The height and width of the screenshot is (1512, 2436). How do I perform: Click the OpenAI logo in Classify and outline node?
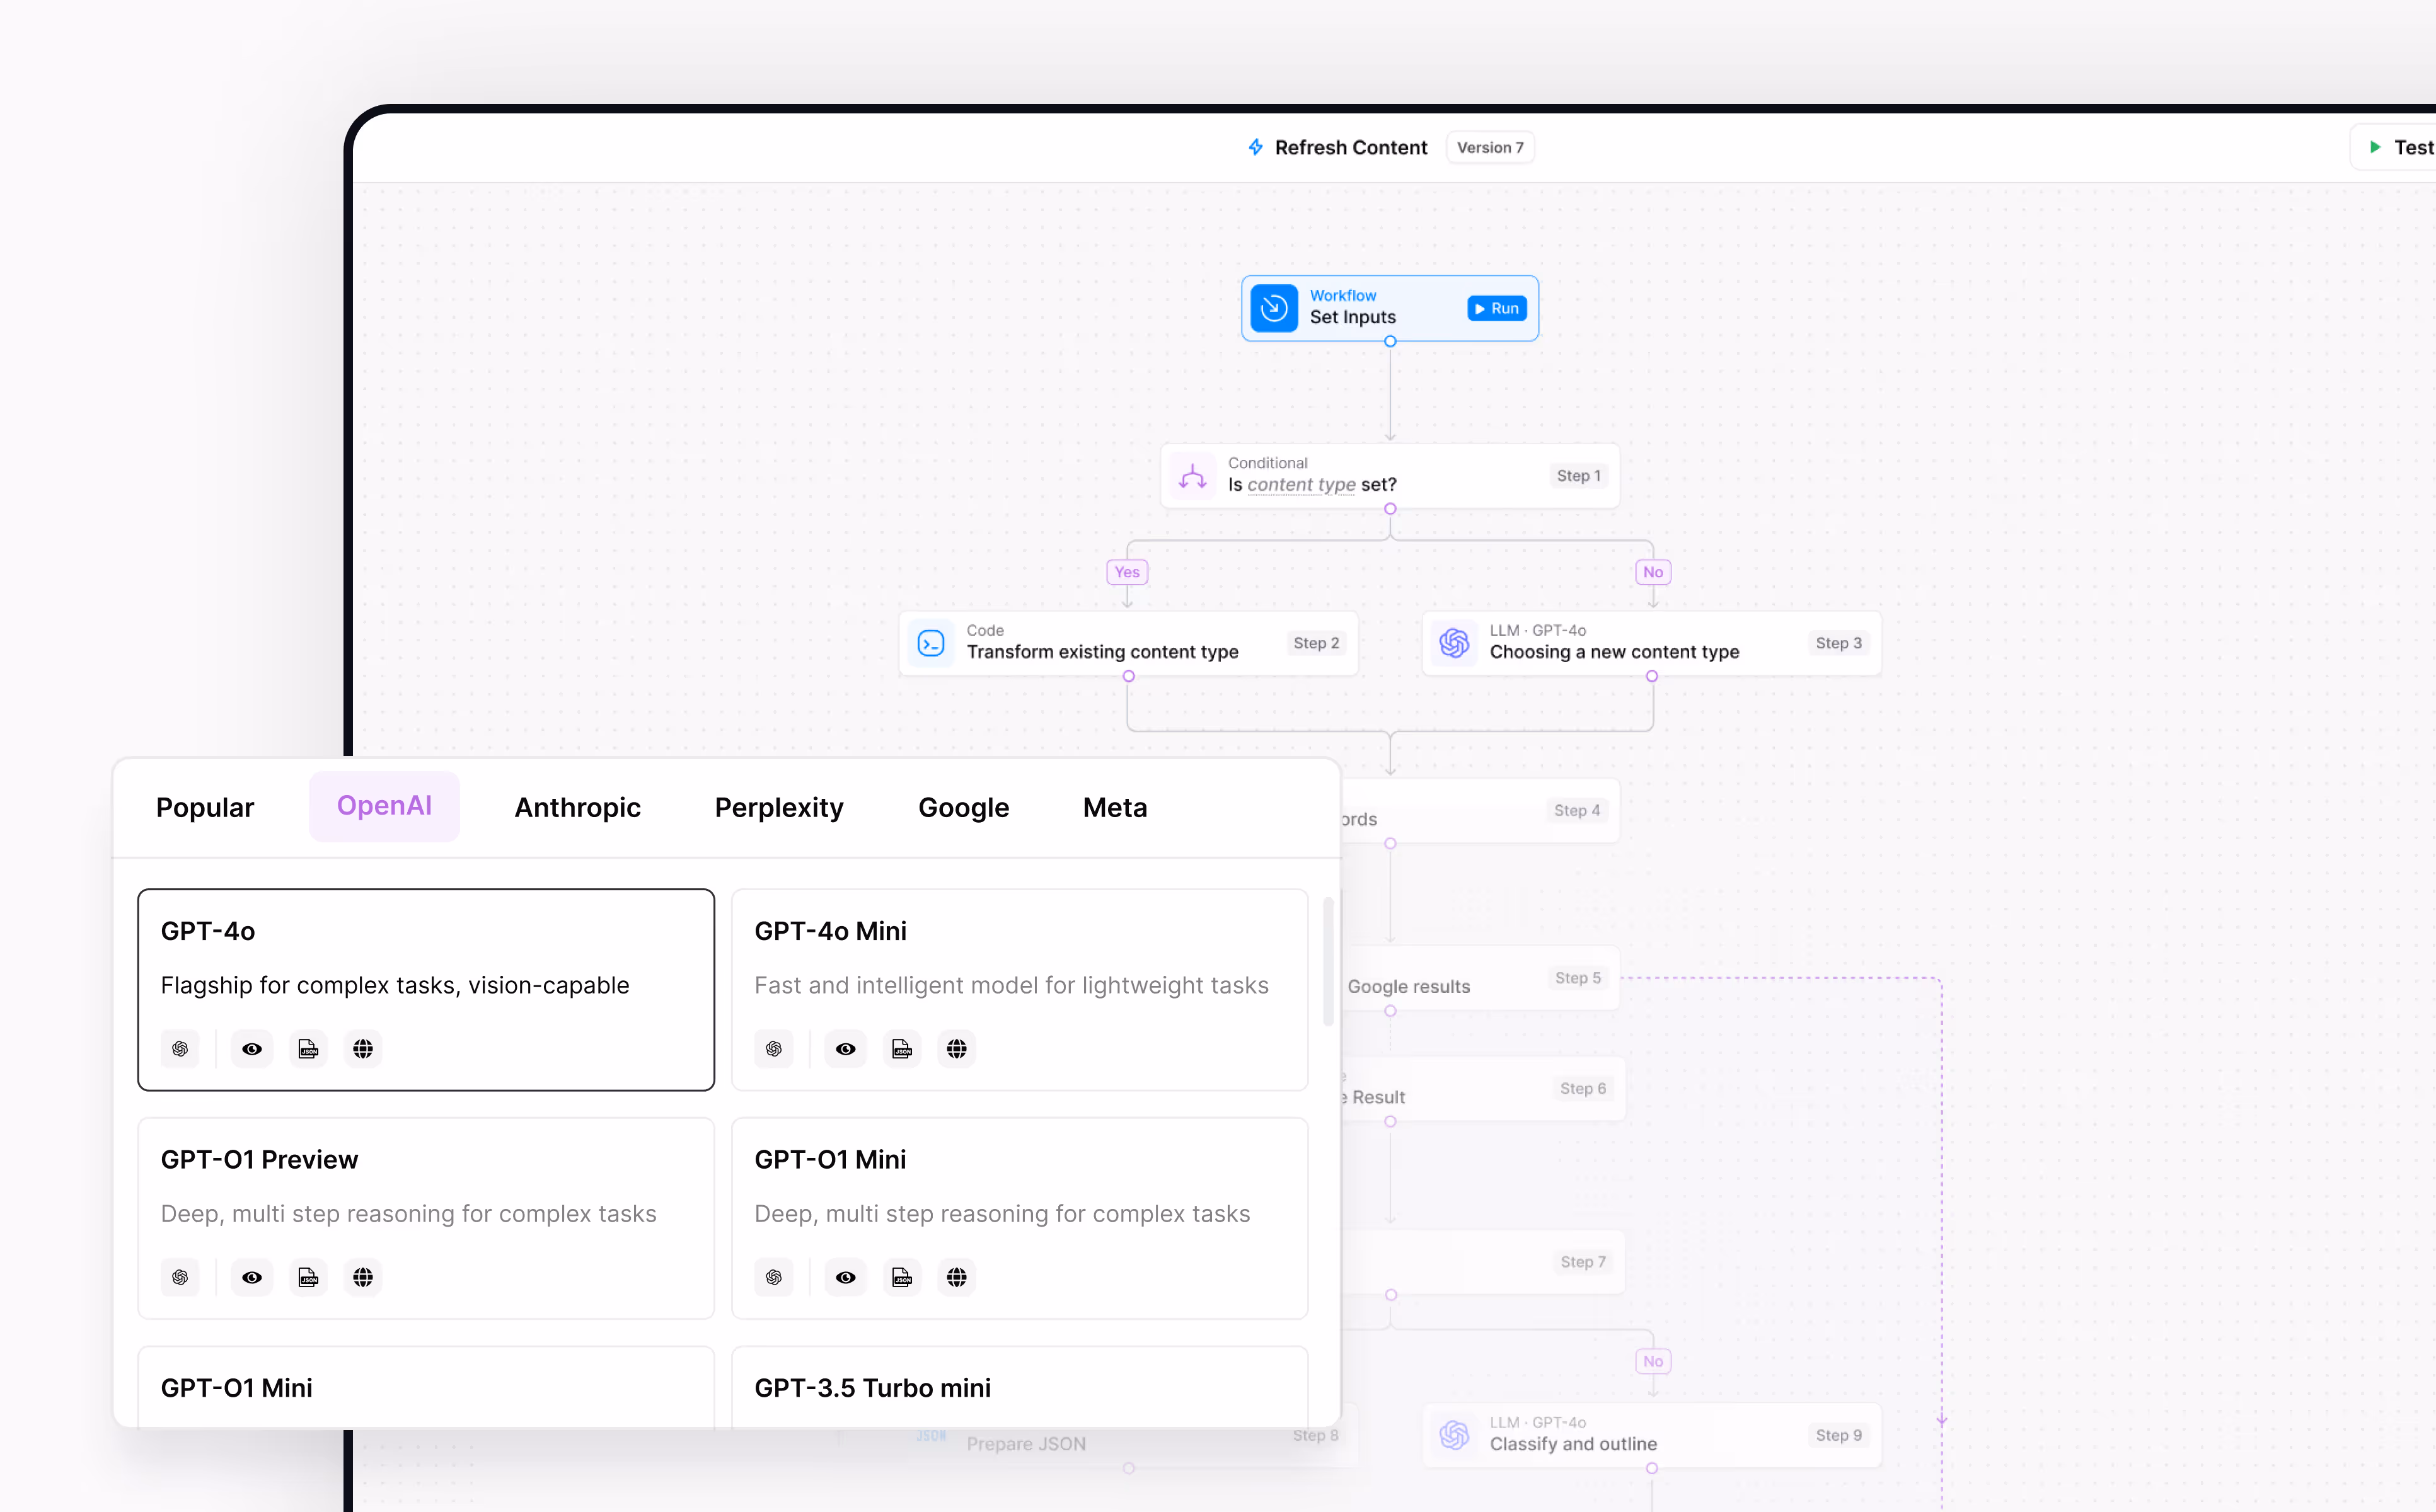coord(1455,1435)
